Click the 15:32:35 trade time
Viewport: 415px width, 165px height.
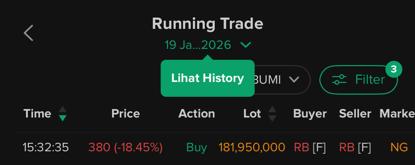click(46, 147)
